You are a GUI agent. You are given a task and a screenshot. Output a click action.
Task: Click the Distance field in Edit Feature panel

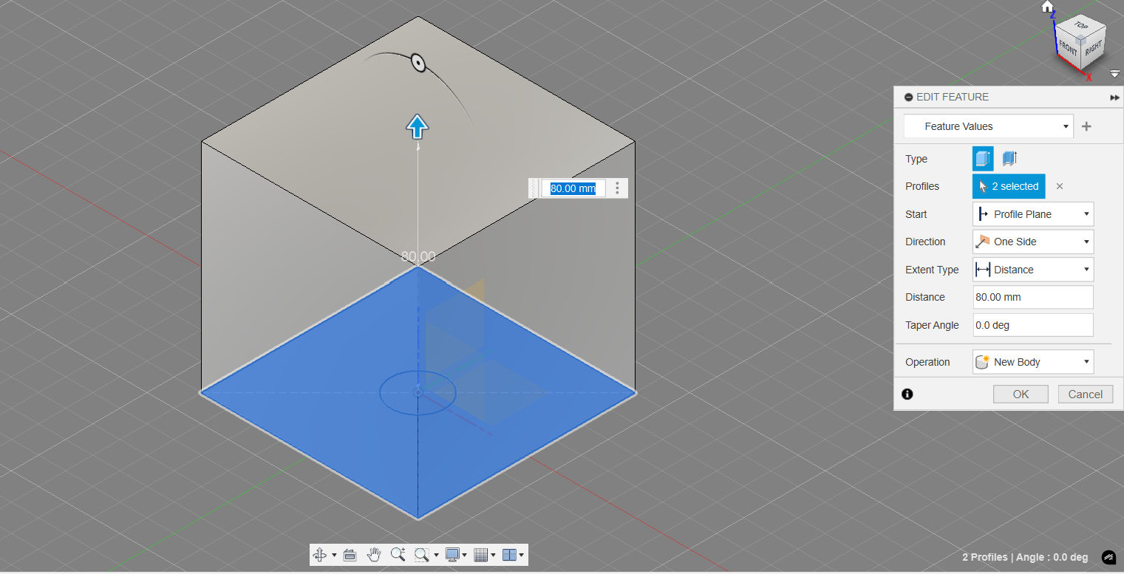click(x=1033, y=297)
